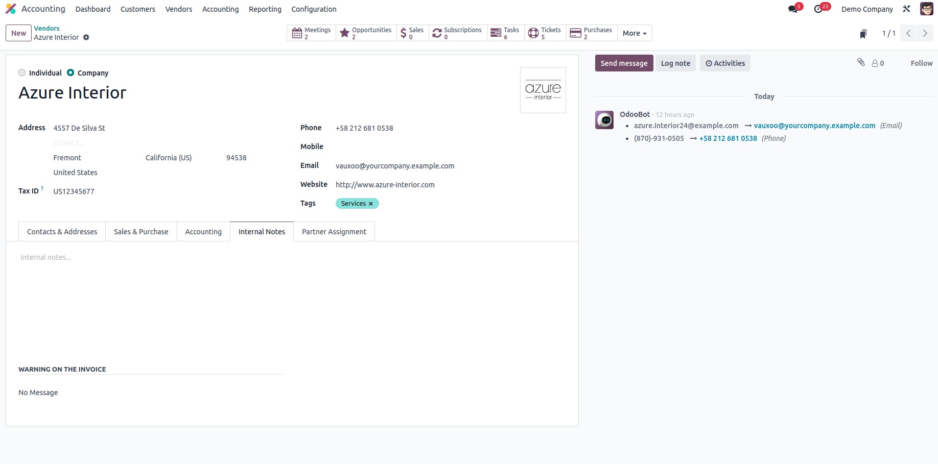Open the Reporting menu
938x464 pixels.
[265, 9]
